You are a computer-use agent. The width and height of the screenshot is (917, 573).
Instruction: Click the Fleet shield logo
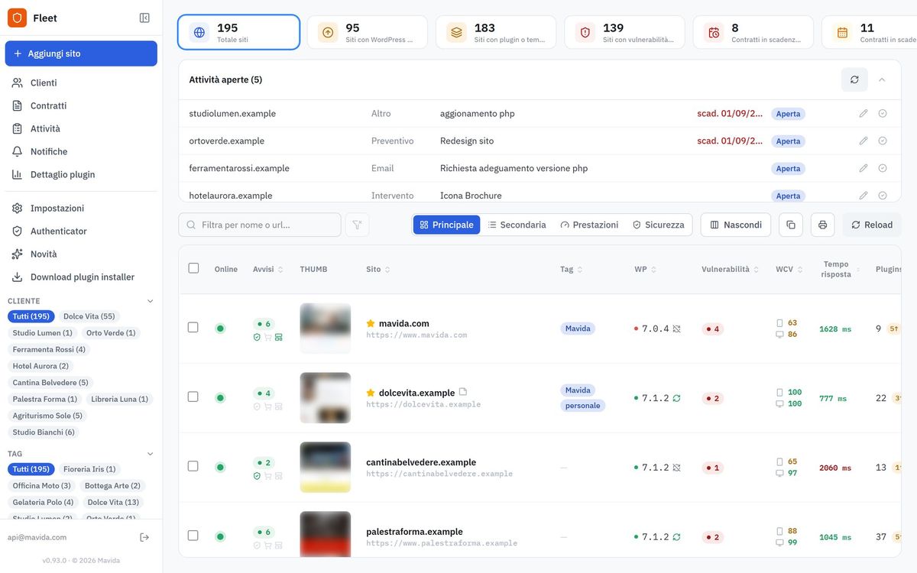(x=17, y=18)
